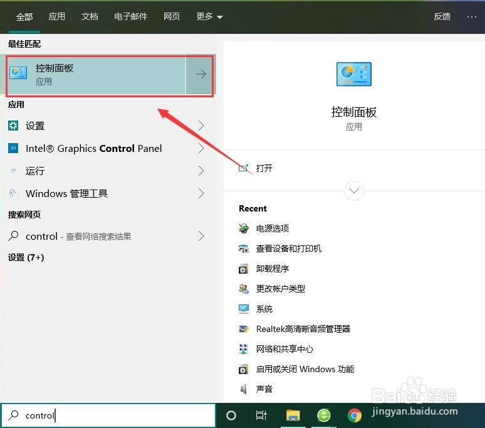The height and width of the screenshot is (428, 485).
Task: Click 打开 to open Control Panel
Action: click(264, 168)
